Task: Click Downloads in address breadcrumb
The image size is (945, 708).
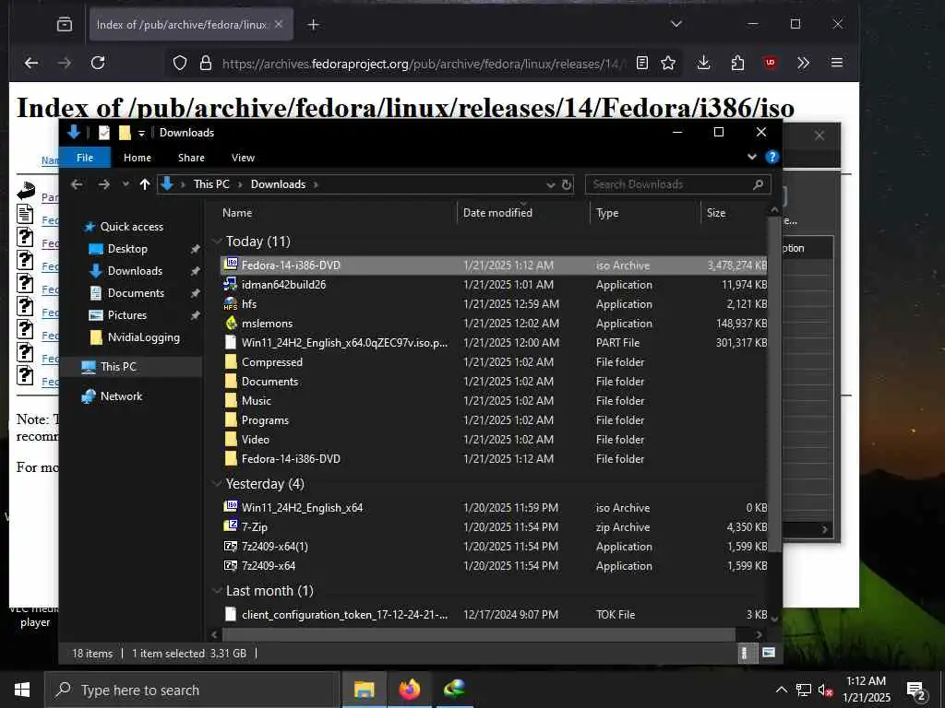Action: [x=278, y=184]
